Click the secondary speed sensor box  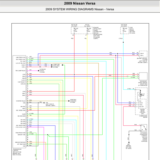pos(143,76)
